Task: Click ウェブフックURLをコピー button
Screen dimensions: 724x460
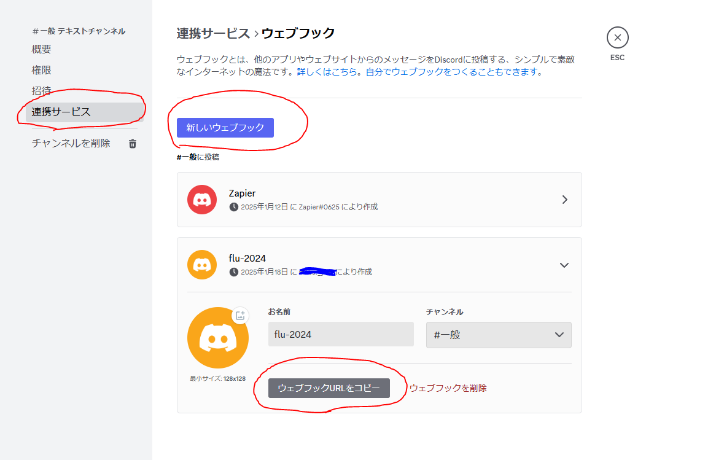Action: 329,388
